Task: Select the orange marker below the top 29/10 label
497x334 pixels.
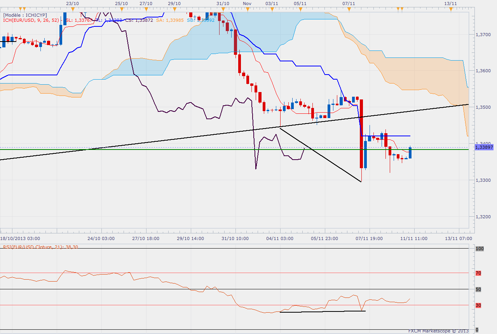Action: coord(174,9)
